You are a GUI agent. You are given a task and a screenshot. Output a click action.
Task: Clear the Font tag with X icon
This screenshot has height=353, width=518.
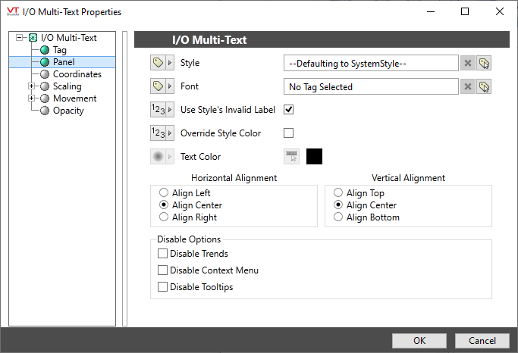(x=468, y=87)
